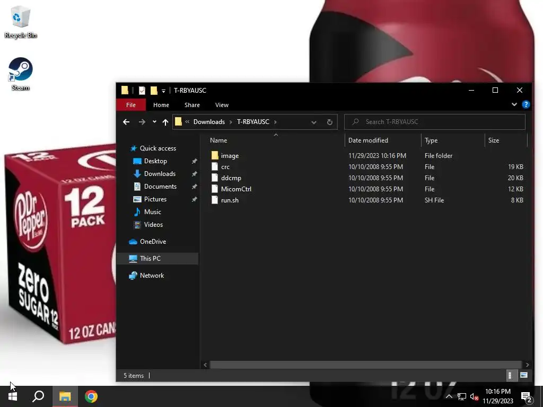Click the horizontal scrollbar in file list
This screenshot has height=407, width=543.
click(366, 365)
